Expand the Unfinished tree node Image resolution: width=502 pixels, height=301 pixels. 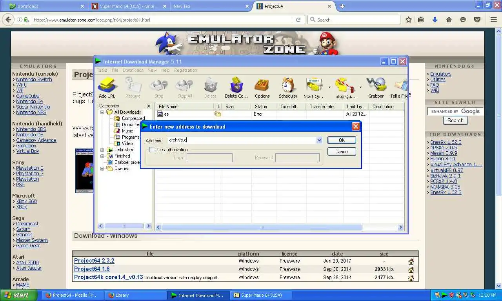[102, 150]
